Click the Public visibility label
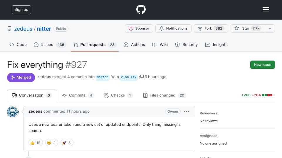The image size is (282, 158). click(x=61, y=29)
